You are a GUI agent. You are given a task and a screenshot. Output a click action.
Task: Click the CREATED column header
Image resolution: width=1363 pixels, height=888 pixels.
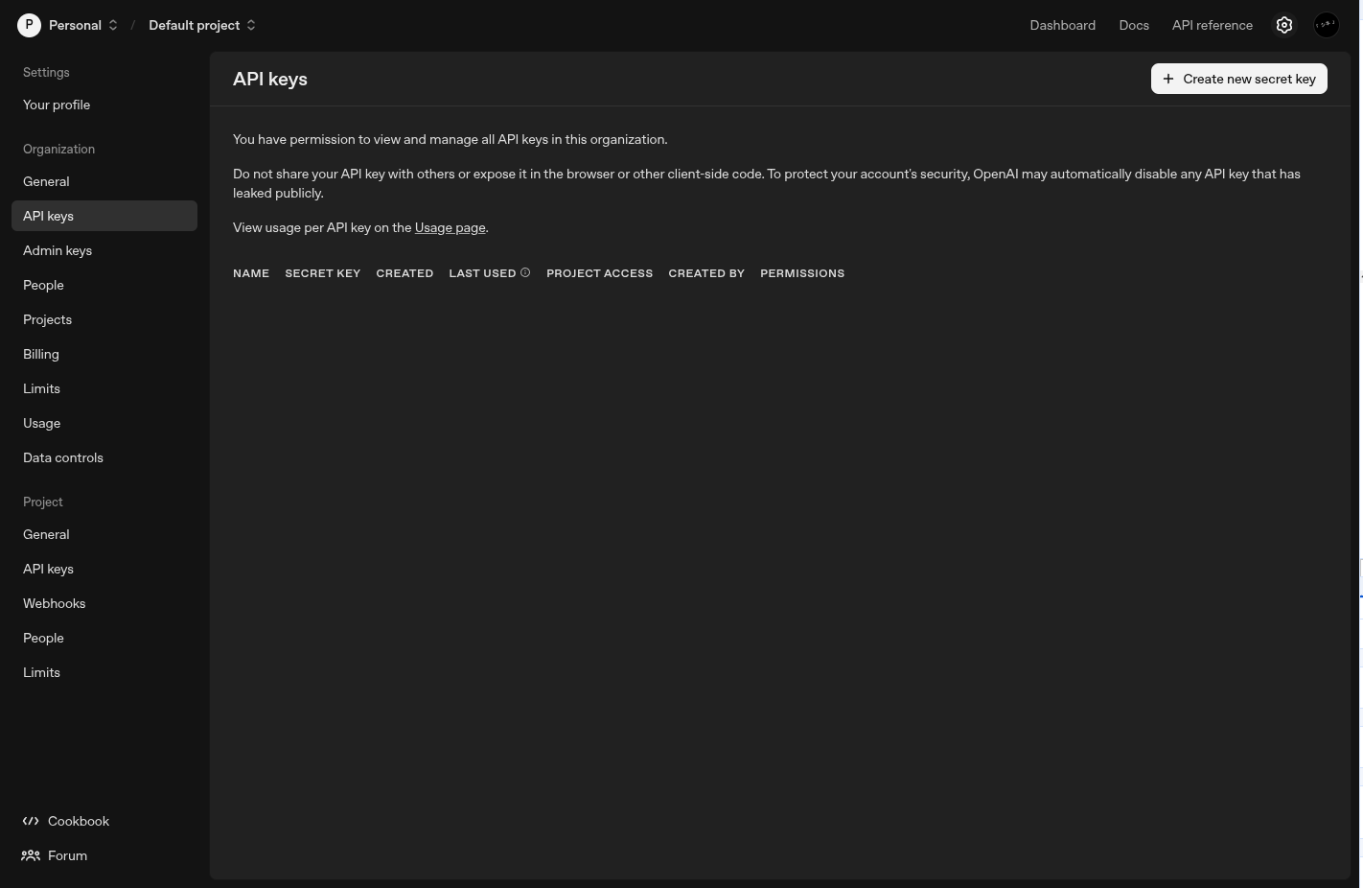tap(404, 273)
